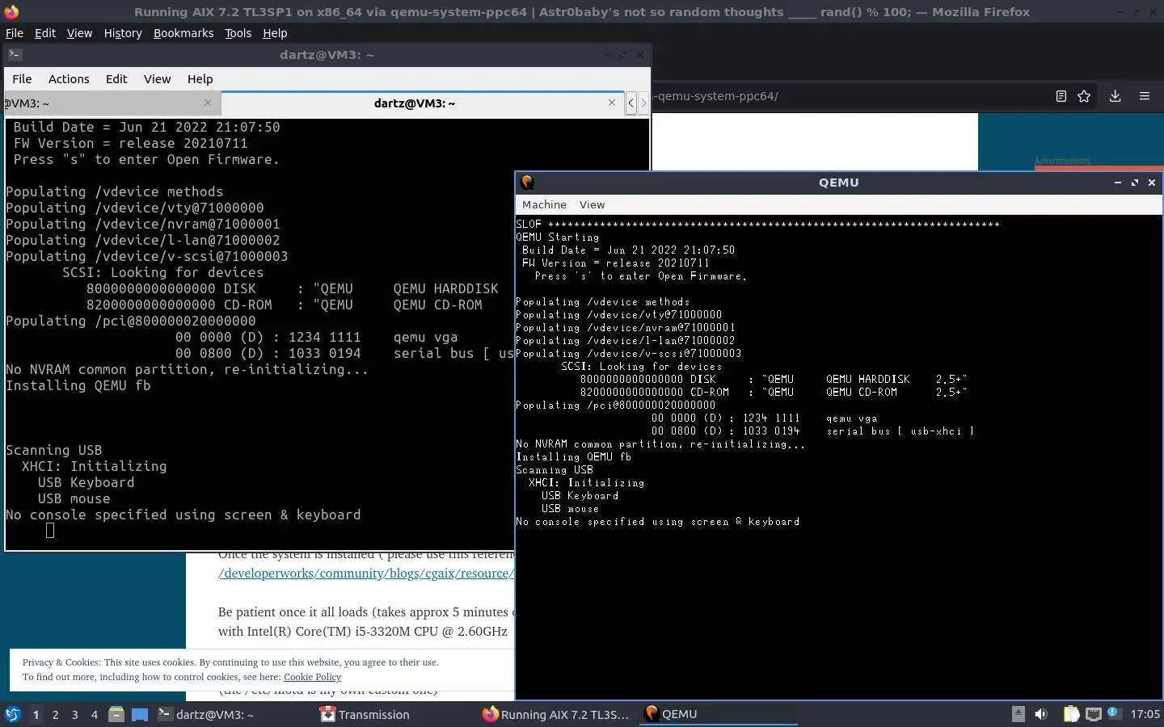The height and width of the screenshot is (727, 1164).
Task: Switch to workspace 3
Action: (x=75, y=714)
